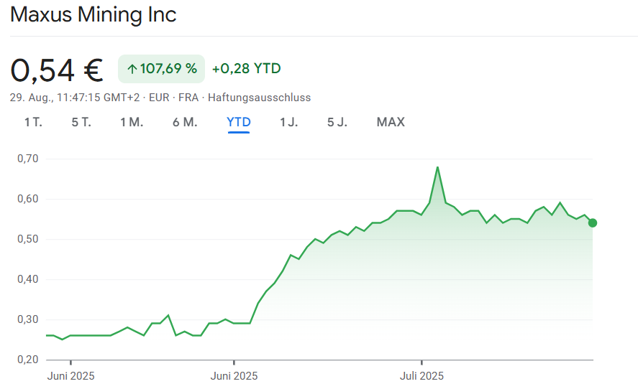Screen dimensions: 638x389
Task: Click the +0,28 YTD change text
Action: pos(247,69)
